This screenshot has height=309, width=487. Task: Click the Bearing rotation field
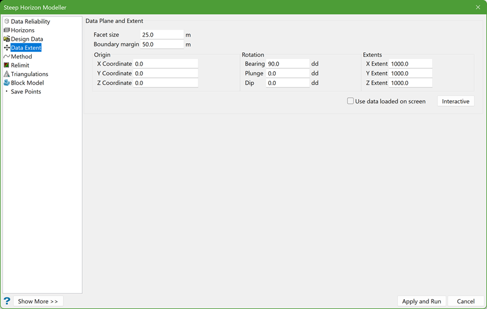coord(287,64)
